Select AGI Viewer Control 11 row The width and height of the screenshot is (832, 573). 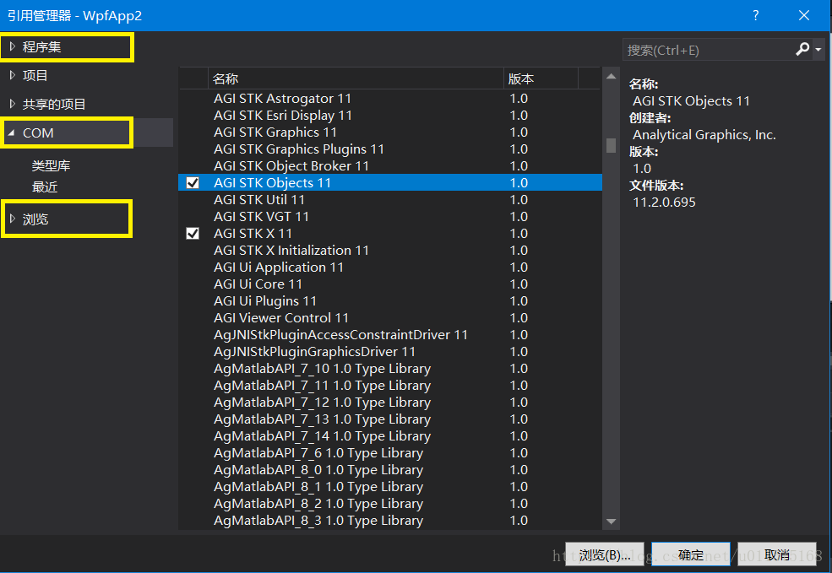(390, 318)
